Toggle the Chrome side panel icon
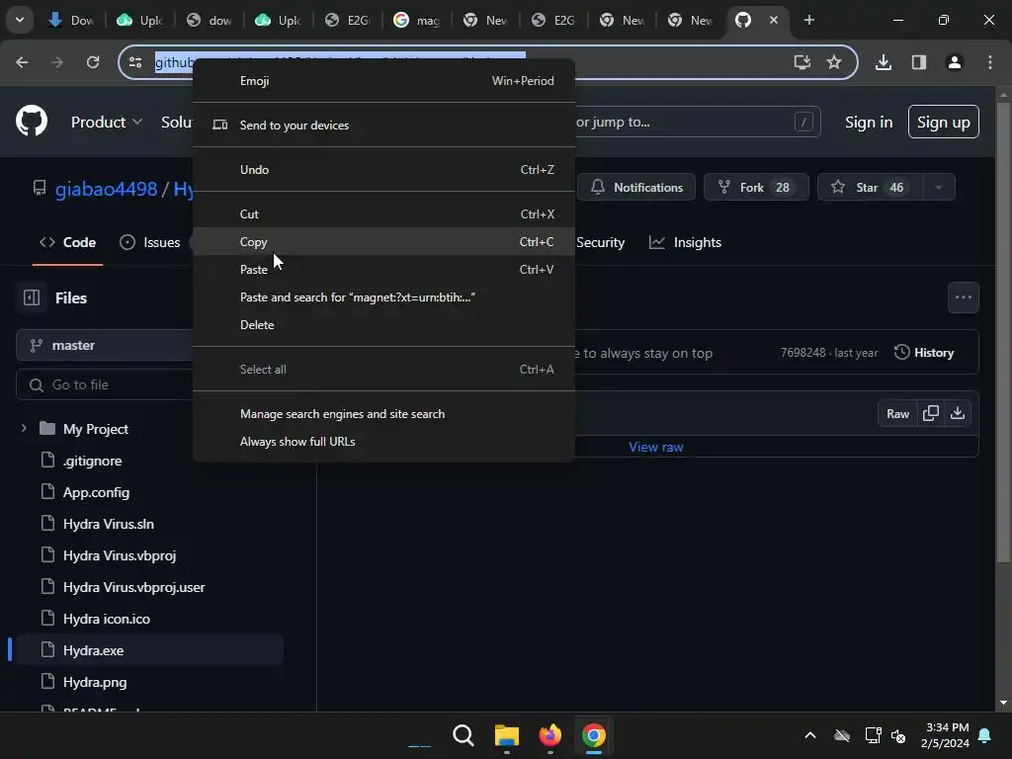The width and height of the screenshot is (1012, 759). [919, 62]
